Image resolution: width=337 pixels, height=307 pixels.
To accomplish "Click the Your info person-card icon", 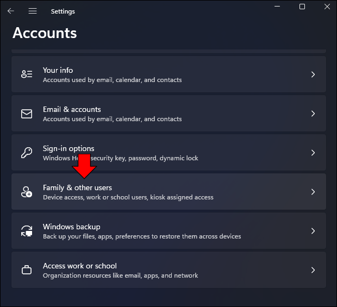I will pyautogui.click(x=27, y=74).
